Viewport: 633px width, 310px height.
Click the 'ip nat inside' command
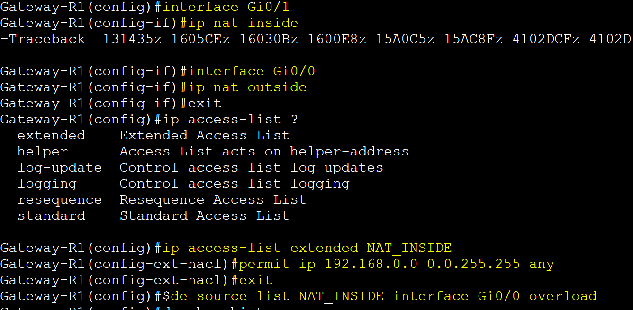tap(239, 24)
